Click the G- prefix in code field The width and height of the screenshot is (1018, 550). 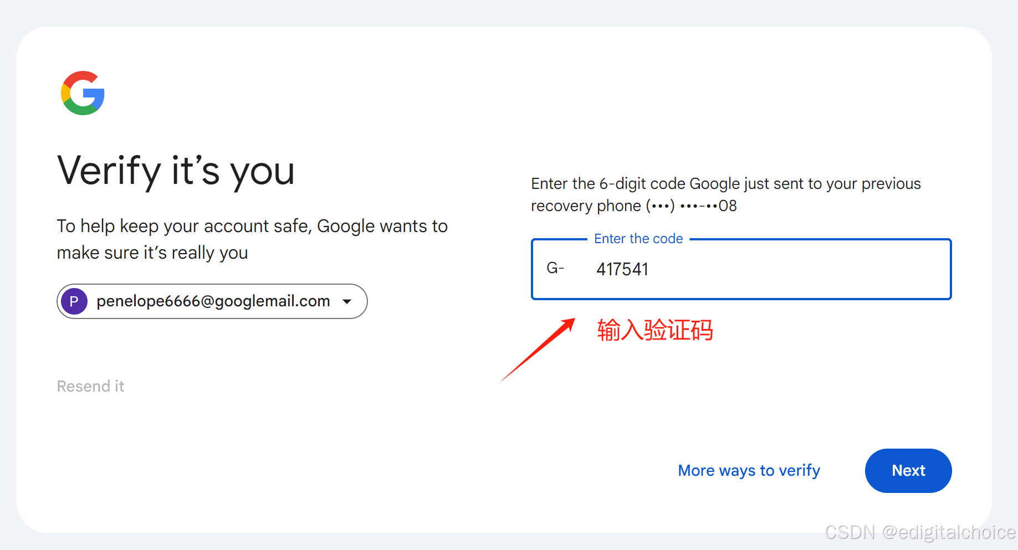pyautogui.click(x=555, y=269)
